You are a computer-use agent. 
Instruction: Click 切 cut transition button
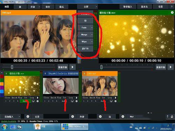click(85, 21)
